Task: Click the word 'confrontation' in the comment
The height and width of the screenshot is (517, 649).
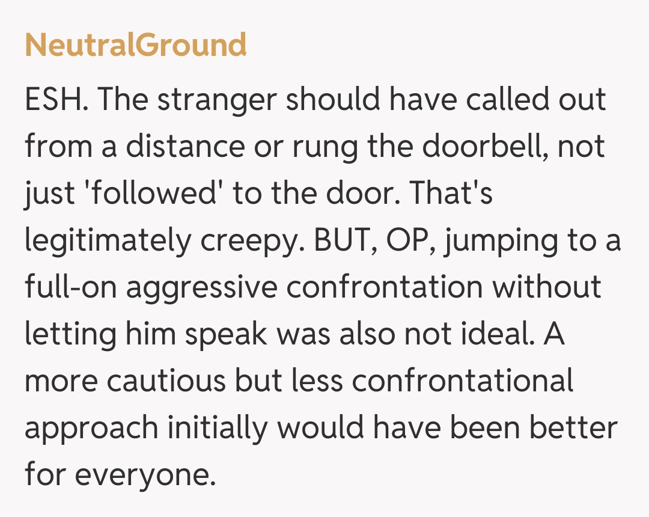Action: (x=385, y=287)
